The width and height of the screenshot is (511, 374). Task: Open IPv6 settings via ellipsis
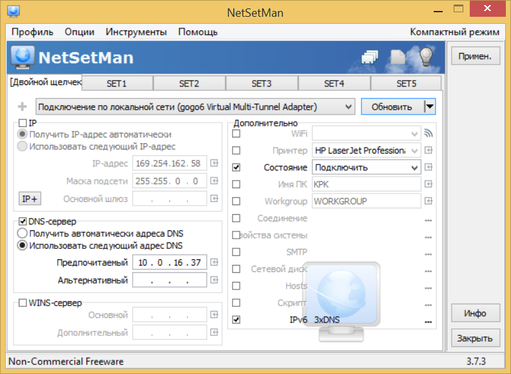pos(429,322)
